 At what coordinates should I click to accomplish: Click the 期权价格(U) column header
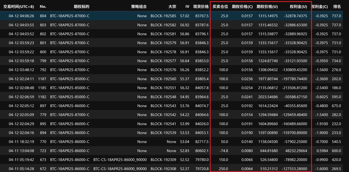[x=267, y=6]
